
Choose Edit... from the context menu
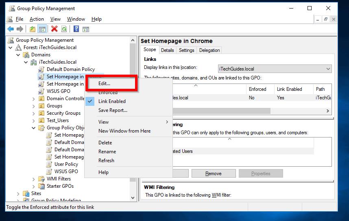129,84
